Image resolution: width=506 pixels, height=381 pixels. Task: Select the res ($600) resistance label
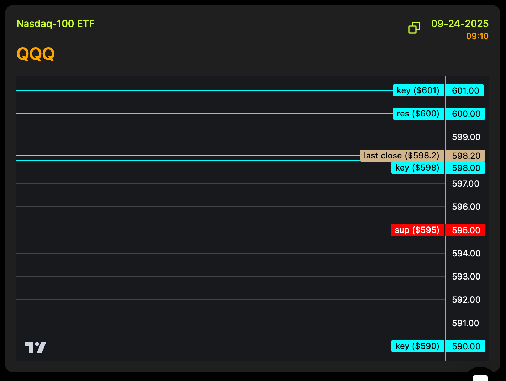pos(418,114)
